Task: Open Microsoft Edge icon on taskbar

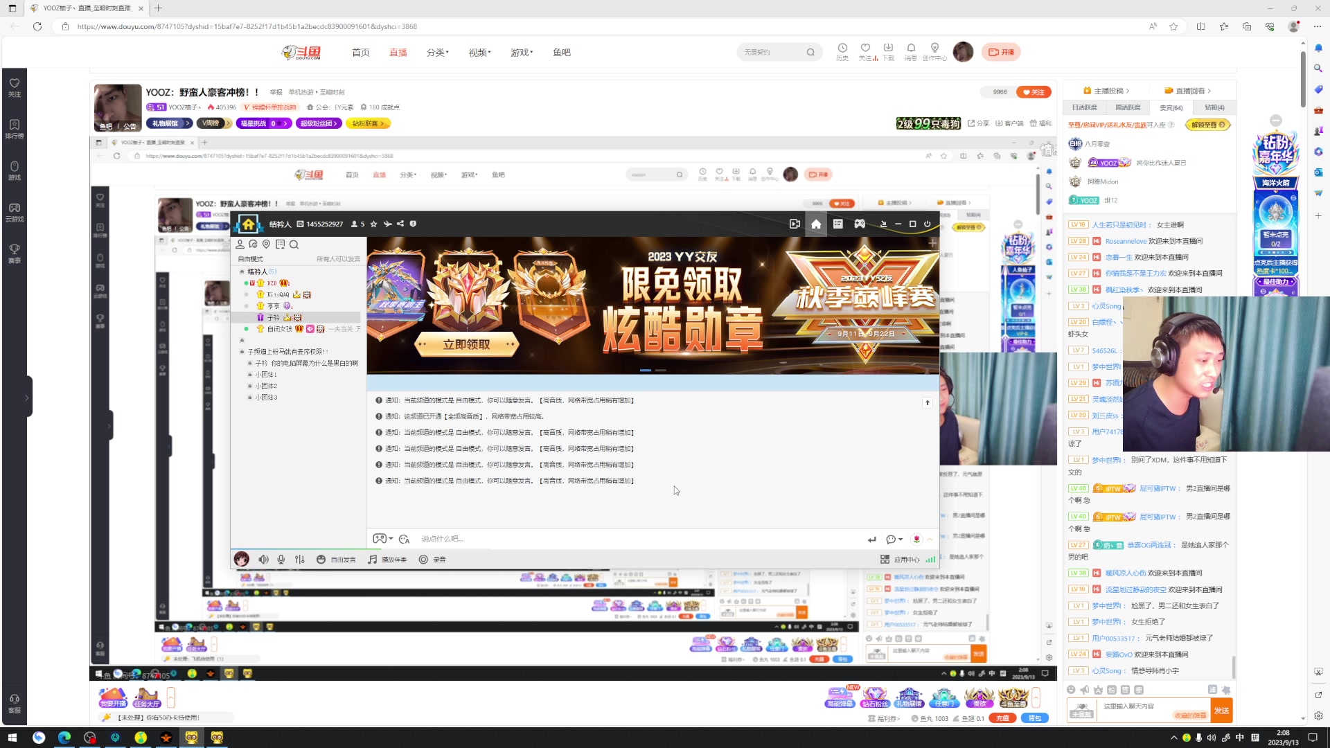Action: (x=64, y=738)
